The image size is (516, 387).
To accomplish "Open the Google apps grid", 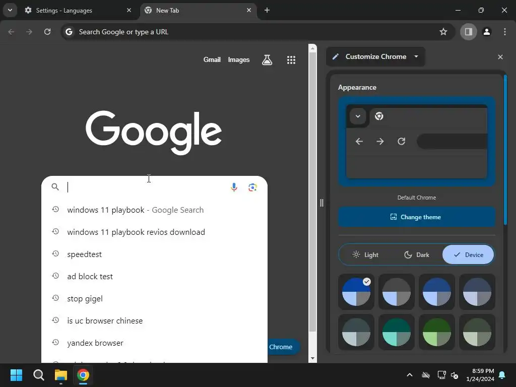I will 291,60.
